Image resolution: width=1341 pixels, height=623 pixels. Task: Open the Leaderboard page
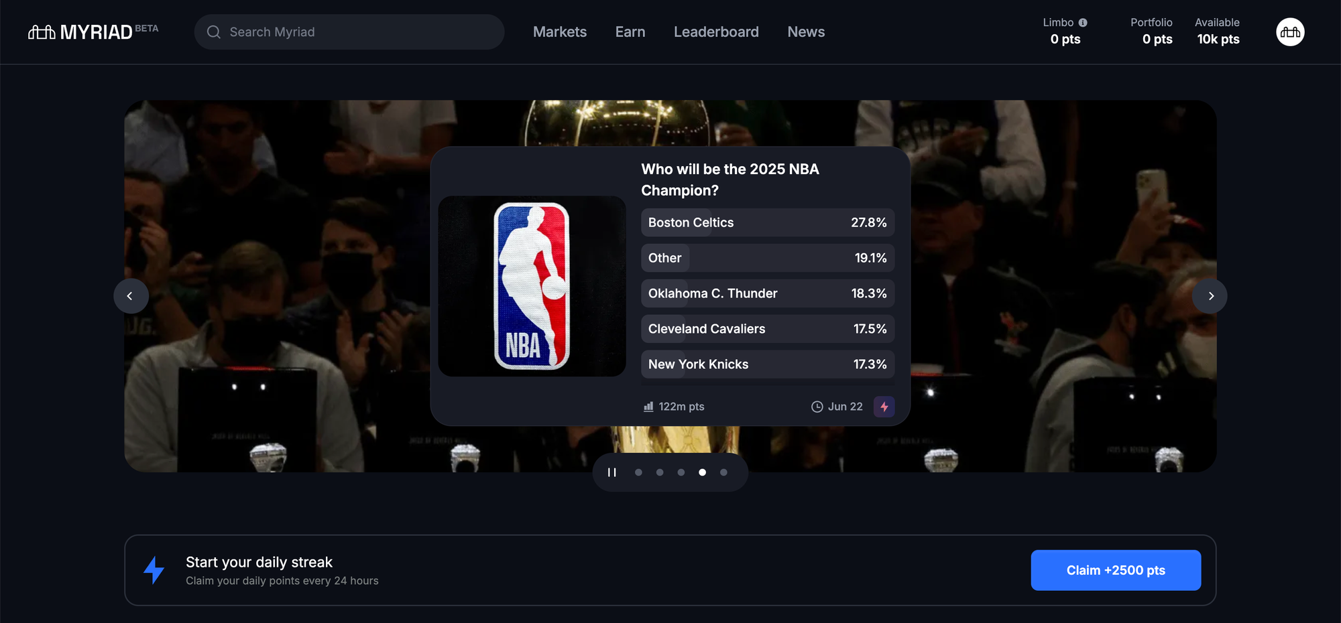tap(716, 32)
